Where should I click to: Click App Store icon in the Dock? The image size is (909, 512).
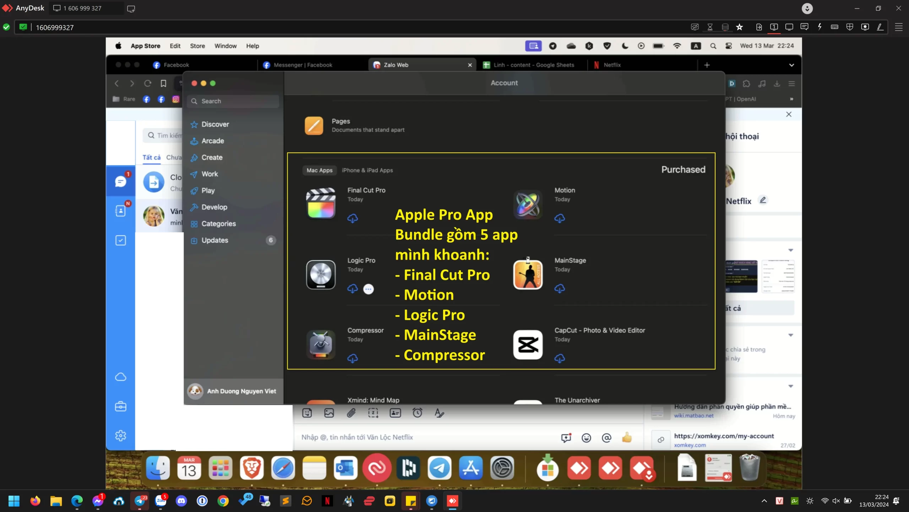click(470, 468)
